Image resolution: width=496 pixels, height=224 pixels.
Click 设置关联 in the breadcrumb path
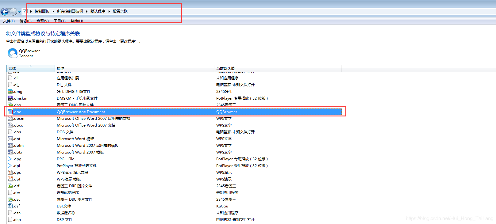pos(120,11)
